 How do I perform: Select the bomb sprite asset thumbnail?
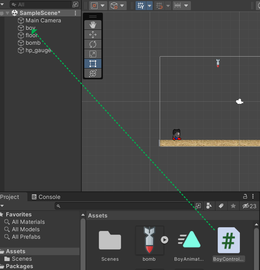149,240
